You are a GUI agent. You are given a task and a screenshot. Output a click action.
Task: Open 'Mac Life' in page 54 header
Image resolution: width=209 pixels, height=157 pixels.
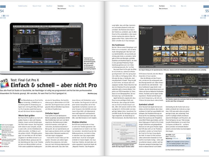[x=82, y=6]
